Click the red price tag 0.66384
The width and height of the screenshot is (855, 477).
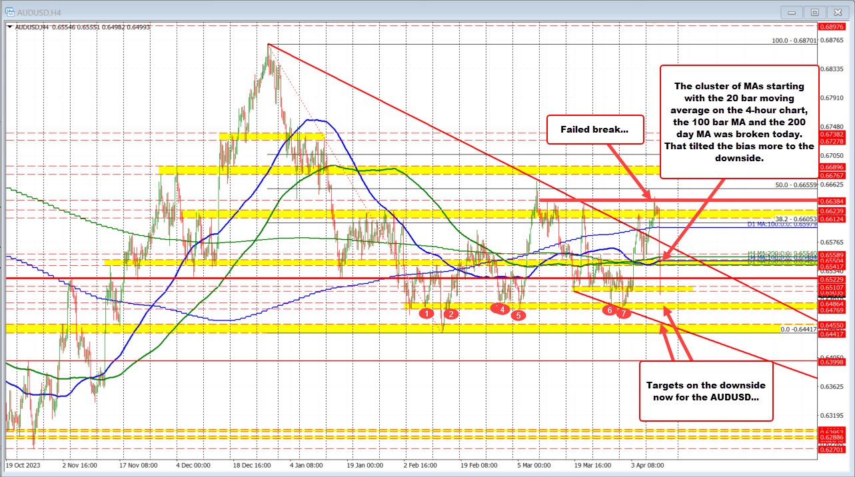coord(833,200)
